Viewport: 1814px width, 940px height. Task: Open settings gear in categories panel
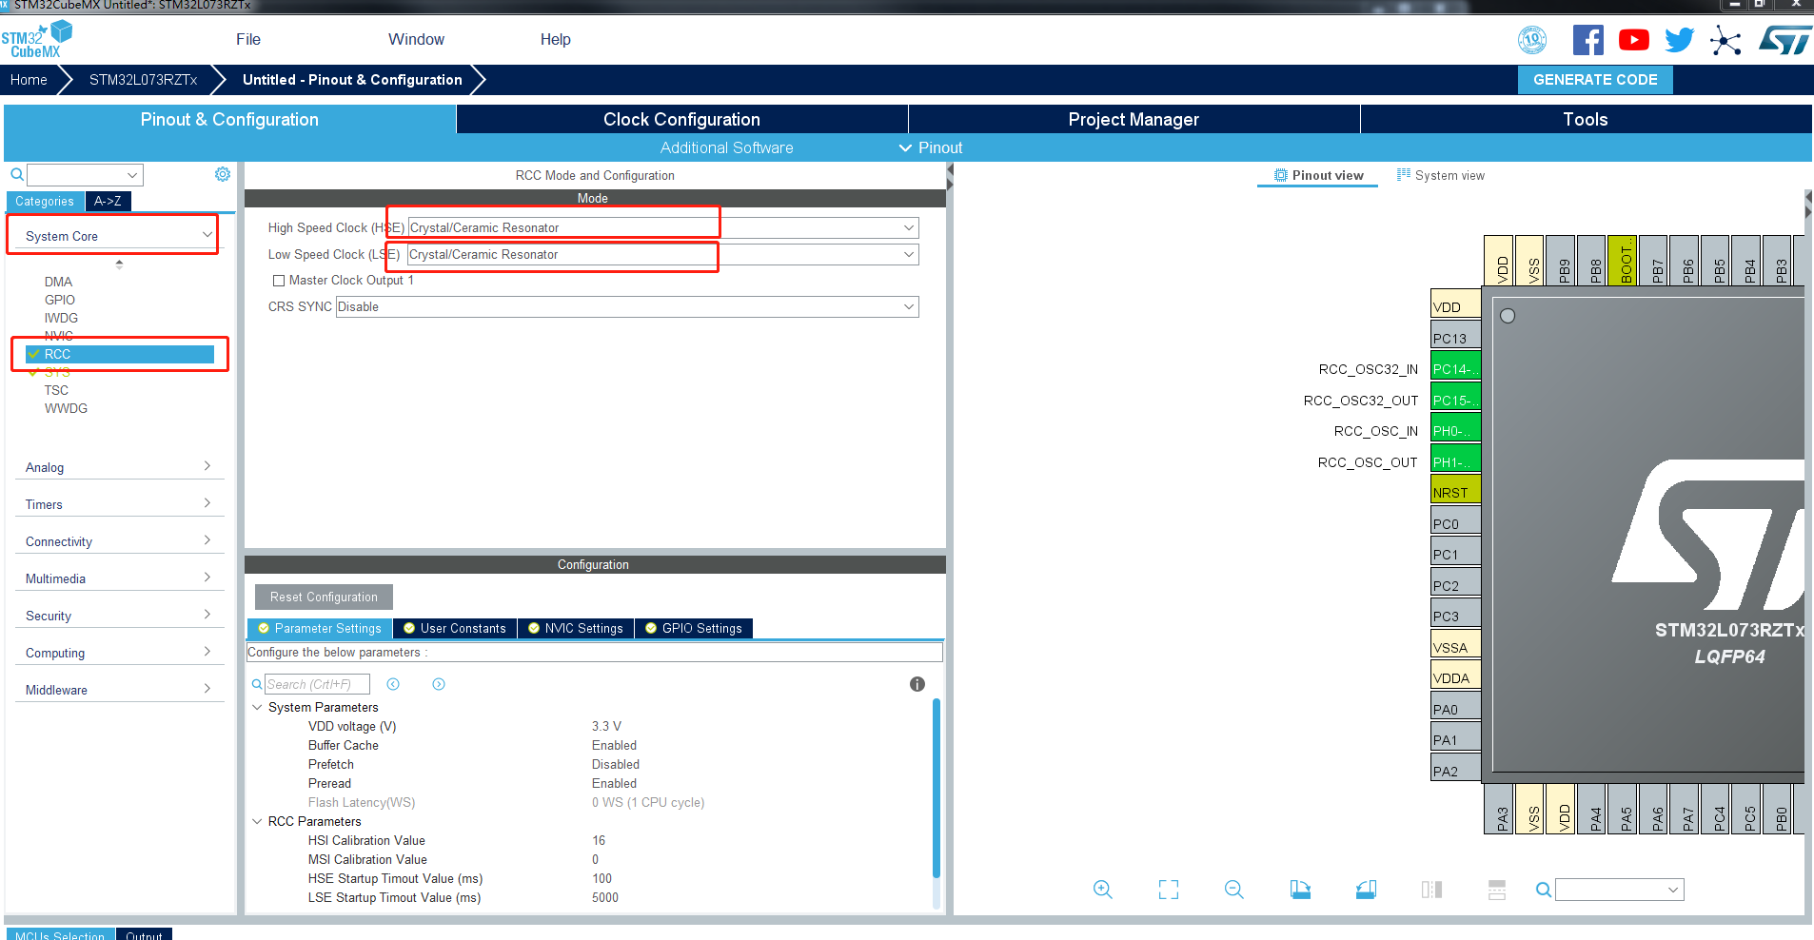click(x=223, y=174)
